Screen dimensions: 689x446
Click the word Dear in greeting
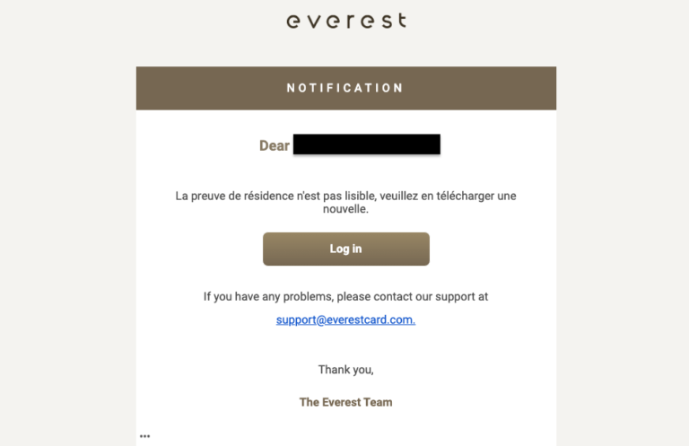pyautogui.click(x=274, y=145)
